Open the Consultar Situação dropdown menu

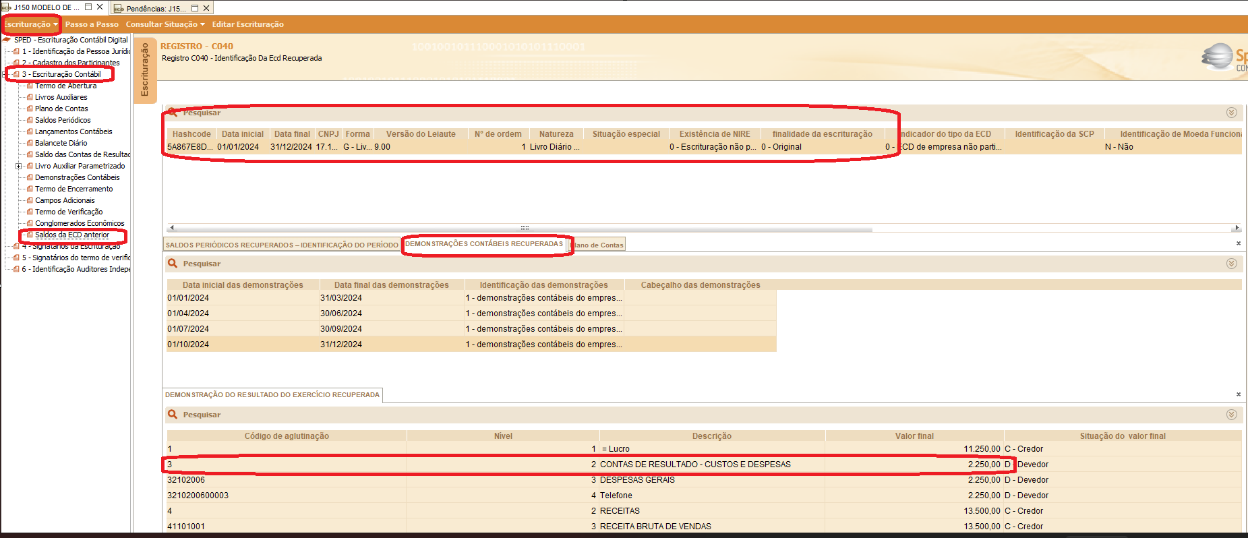pyautogui.click(x=165, y=24)
